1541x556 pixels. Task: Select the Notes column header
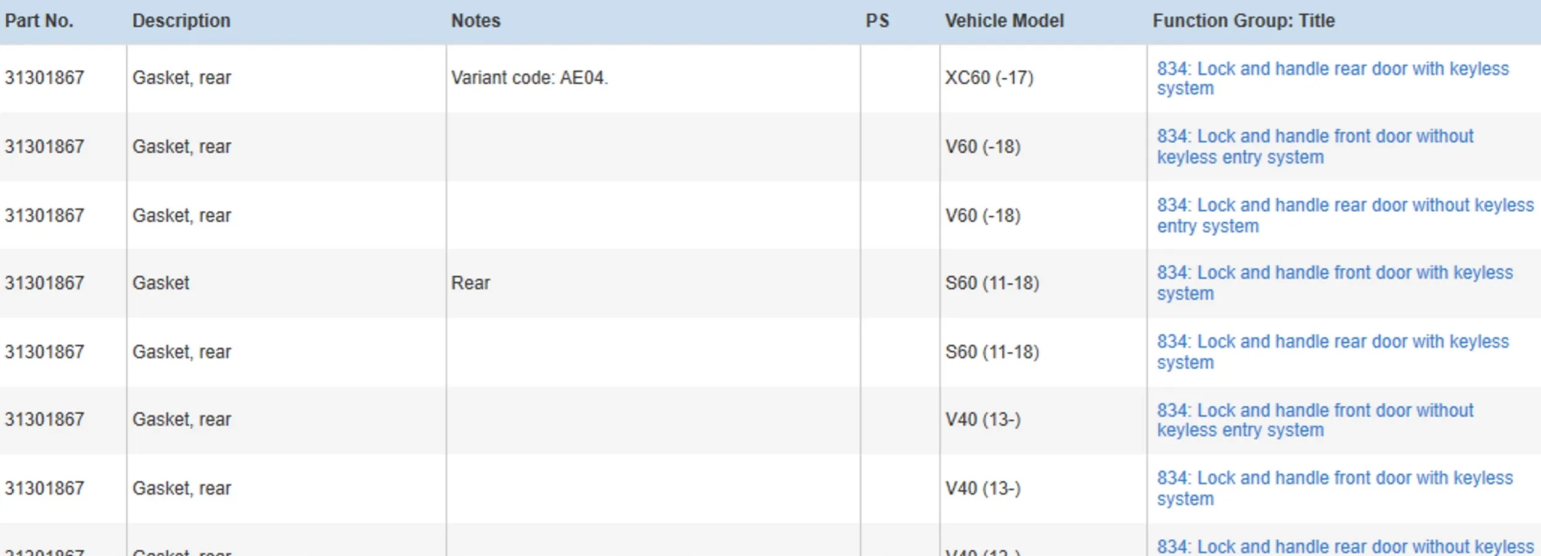[x=475, y=21]
